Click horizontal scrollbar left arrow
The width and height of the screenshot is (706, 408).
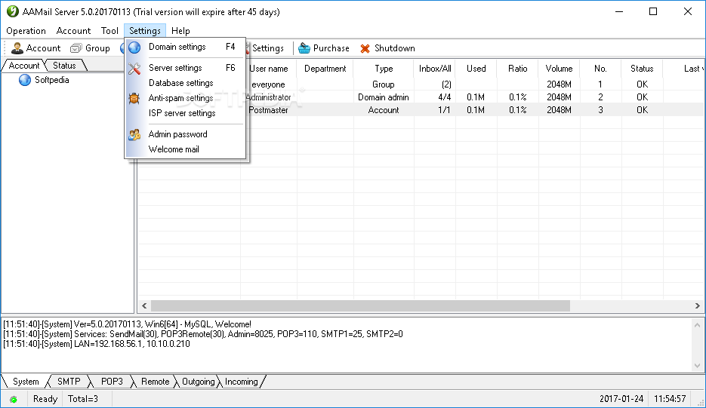144,306
